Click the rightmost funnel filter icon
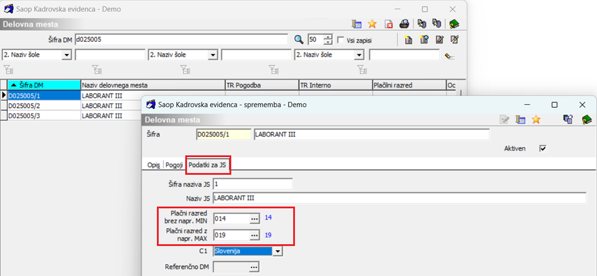The height and width of the screenshot is (276, 597). point(362,69)
